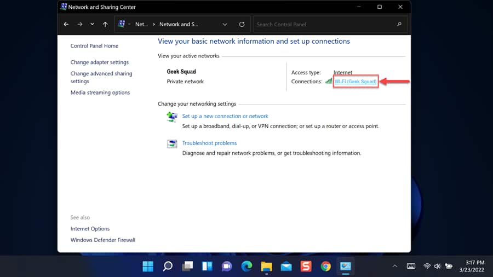Open the recent locations dropdown chevron
The width and height of the screenshot is (493, 277).
(92, 24)
